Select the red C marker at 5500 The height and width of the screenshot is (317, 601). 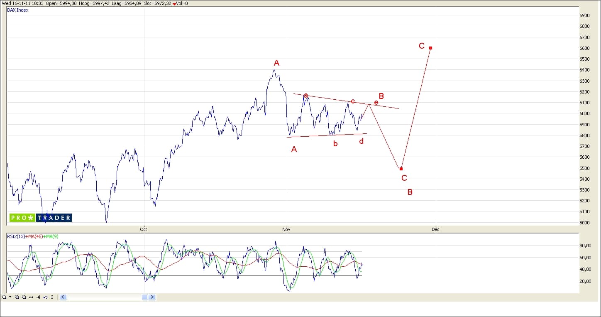point(401,169)
